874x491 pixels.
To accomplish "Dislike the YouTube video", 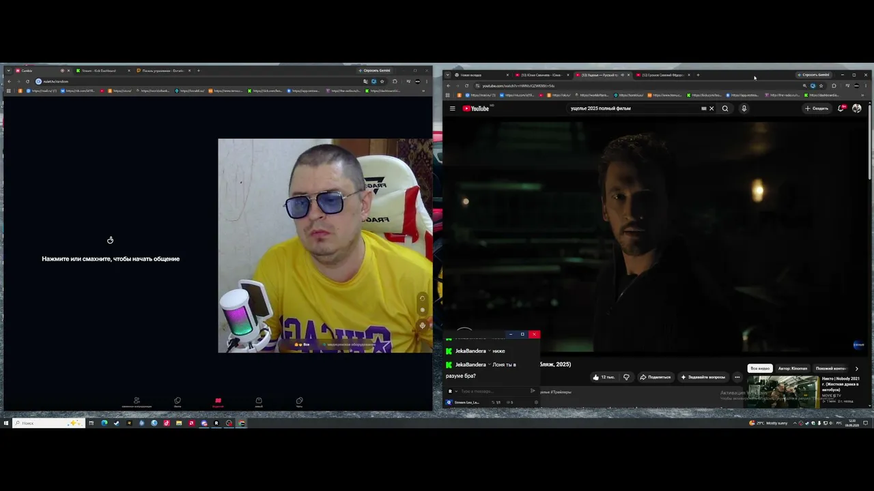I will (x=626, y=377).
